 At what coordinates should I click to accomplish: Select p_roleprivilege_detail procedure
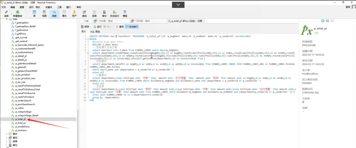coord(27,115)
